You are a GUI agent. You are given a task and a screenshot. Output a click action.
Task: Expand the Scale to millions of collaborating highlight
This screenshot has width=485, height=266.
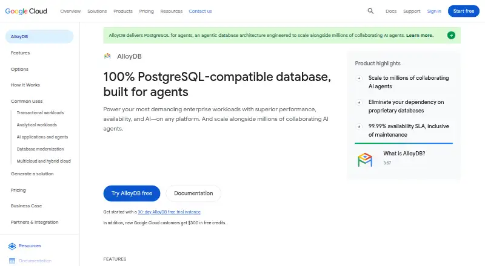point(359,78)
